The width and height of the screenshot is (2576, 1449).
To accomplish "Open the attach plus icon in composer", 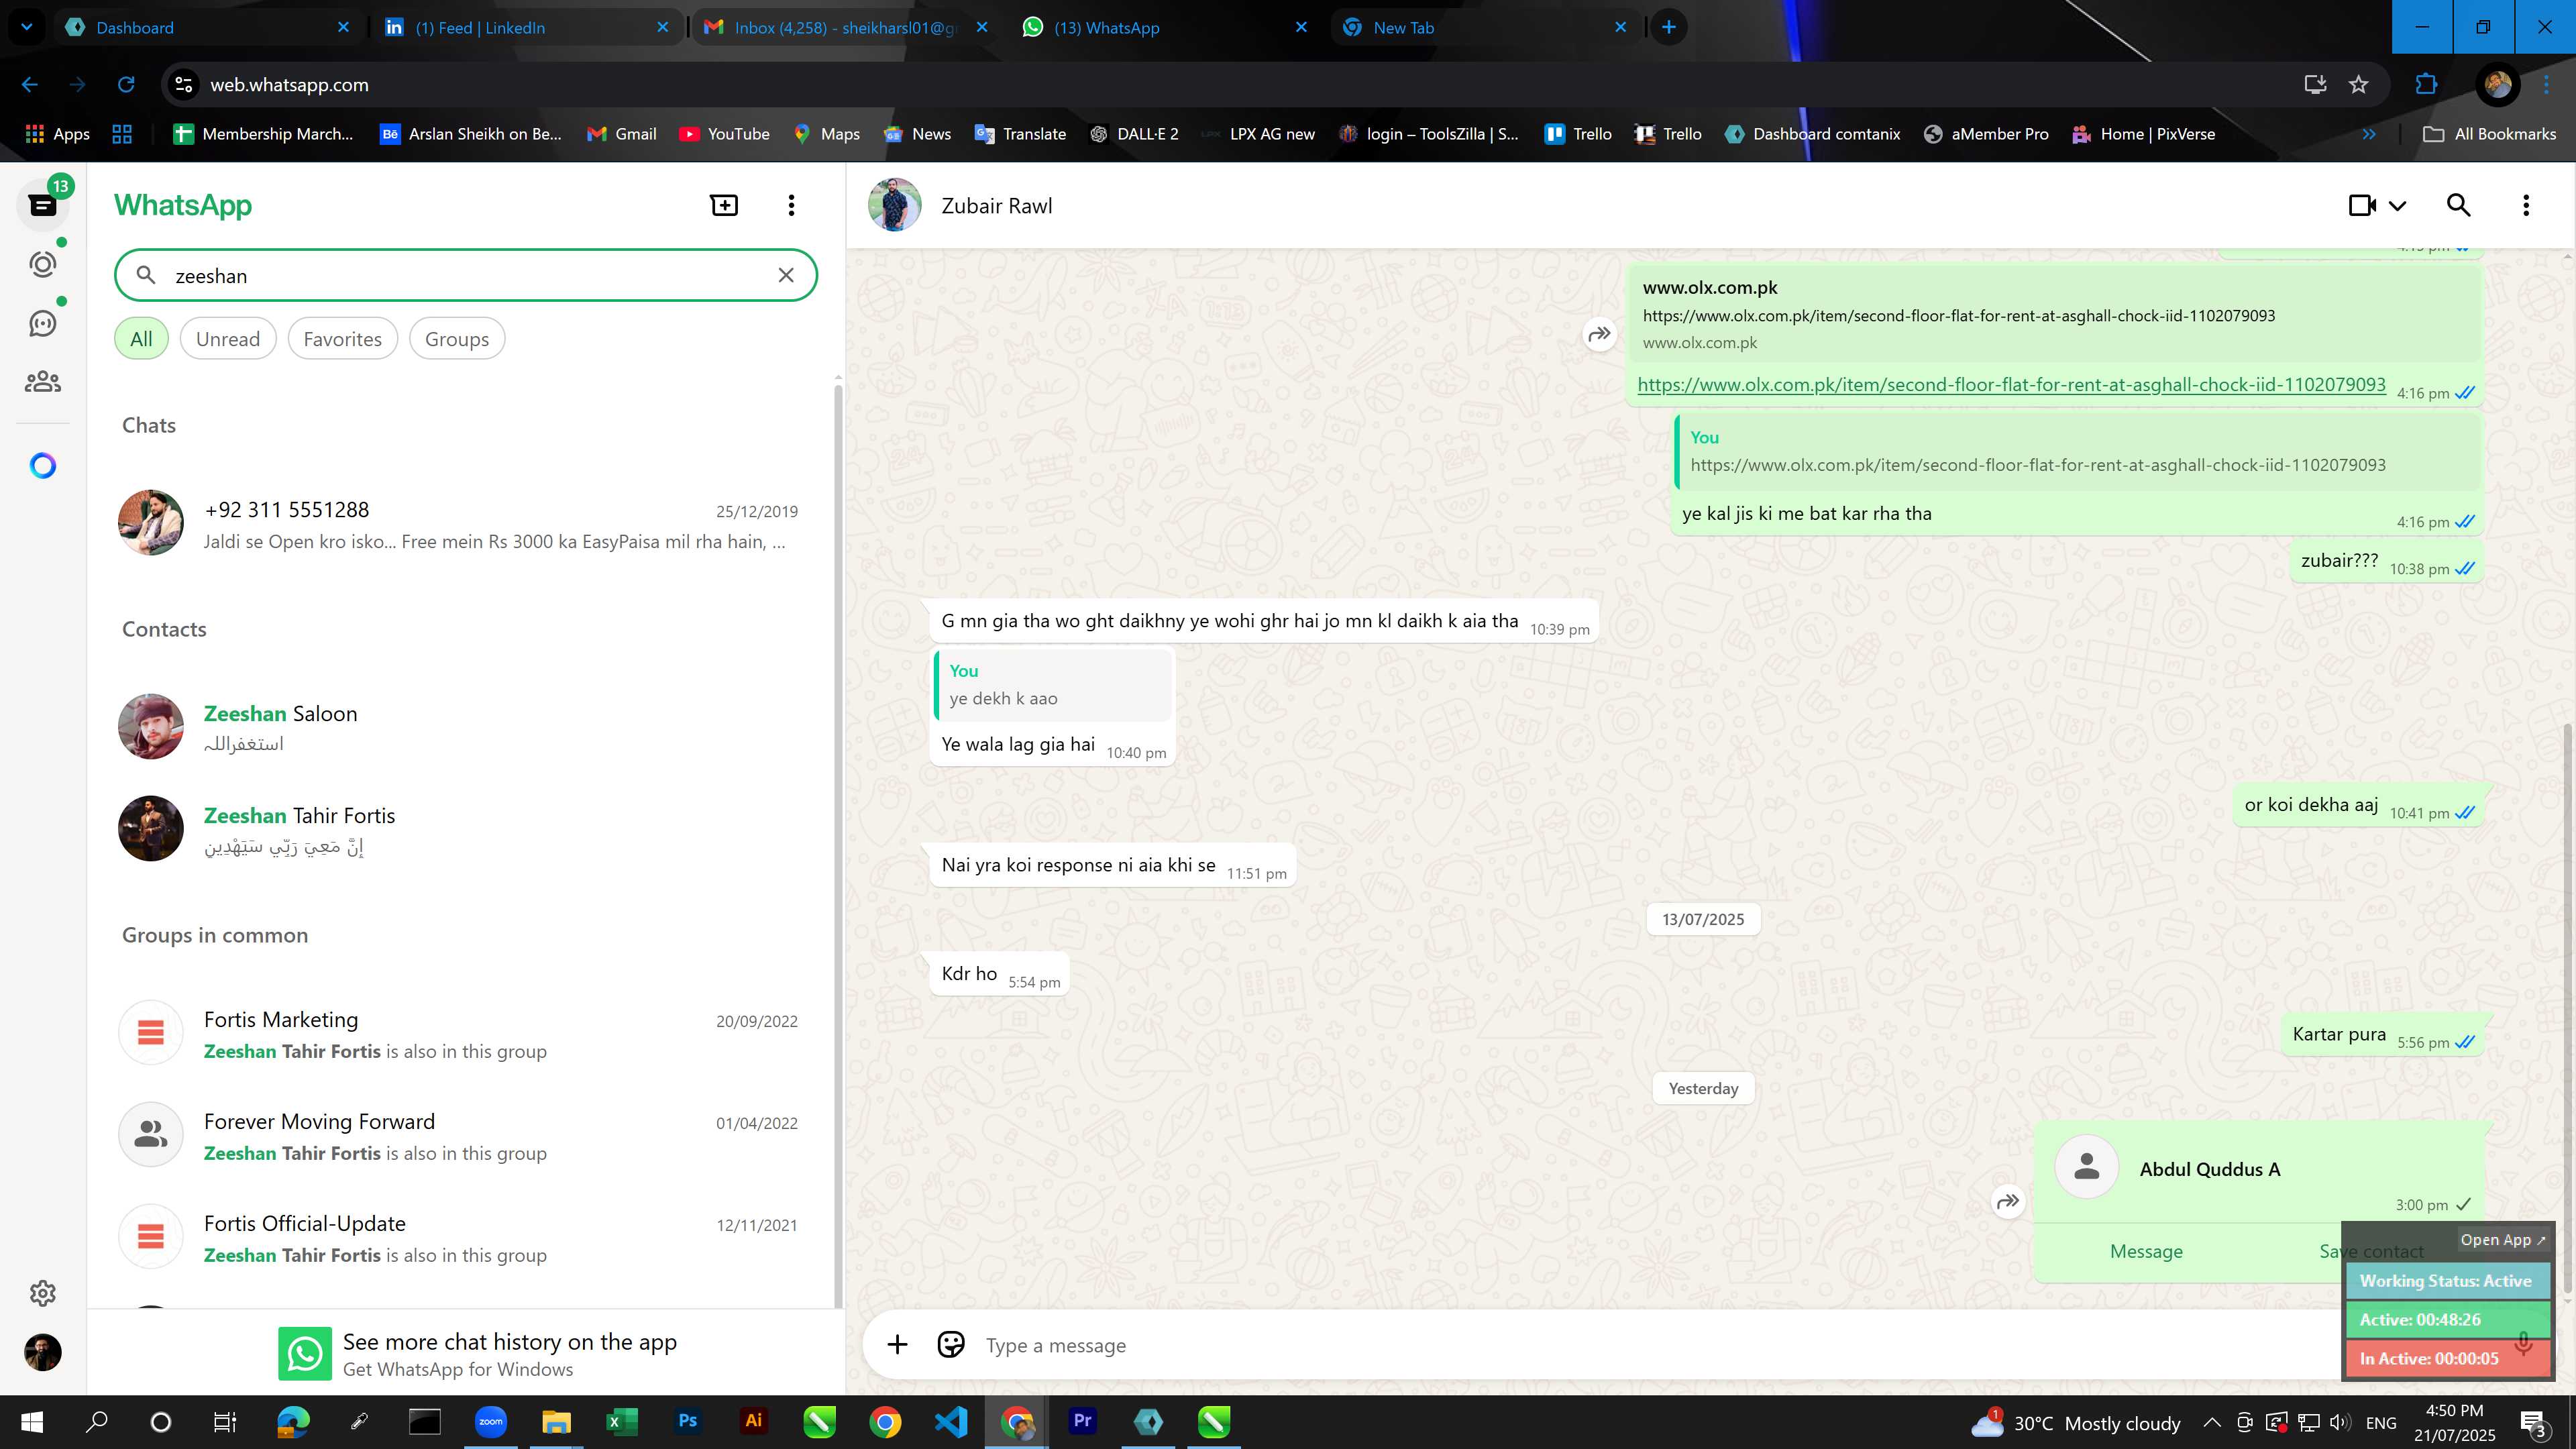I will pos(897,1345).
